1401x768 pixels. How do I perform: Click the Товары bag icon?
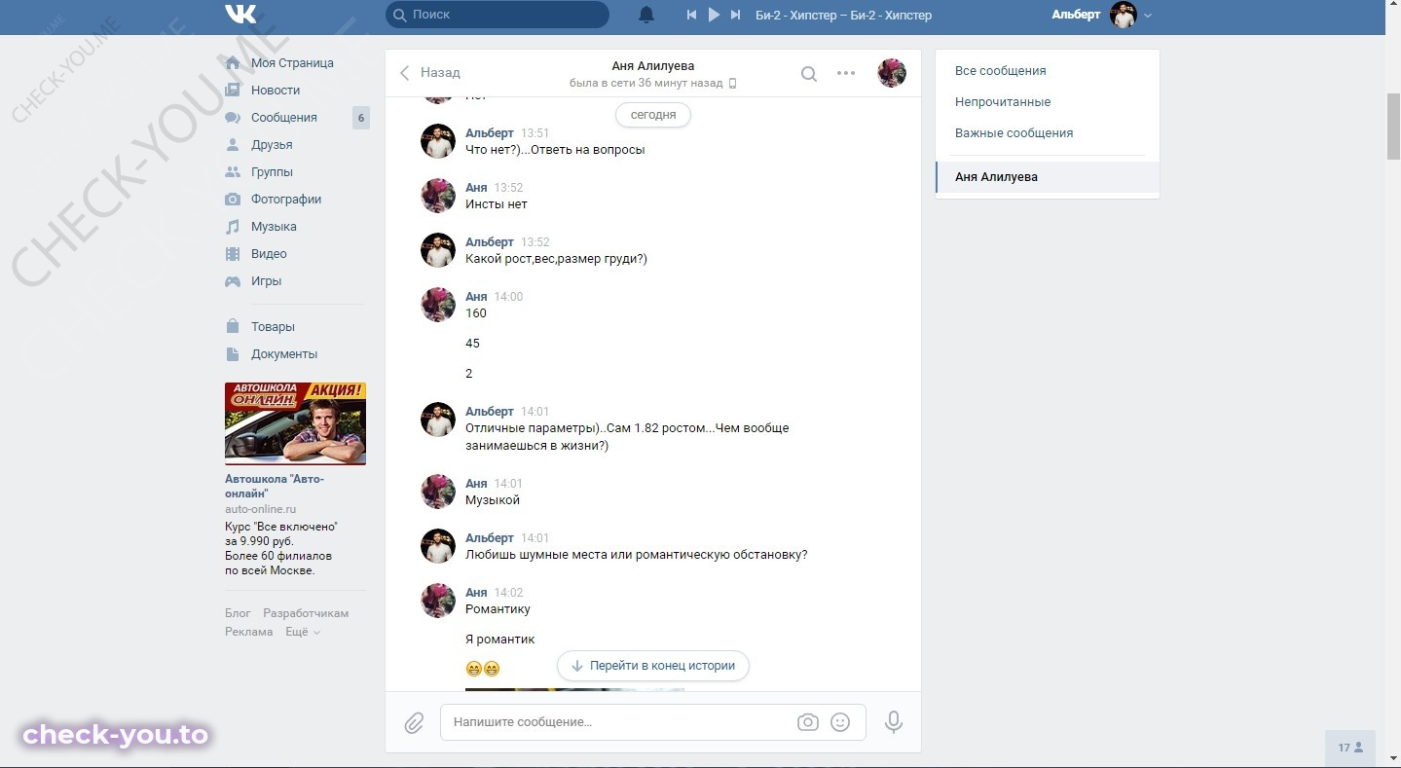(233, 326)
